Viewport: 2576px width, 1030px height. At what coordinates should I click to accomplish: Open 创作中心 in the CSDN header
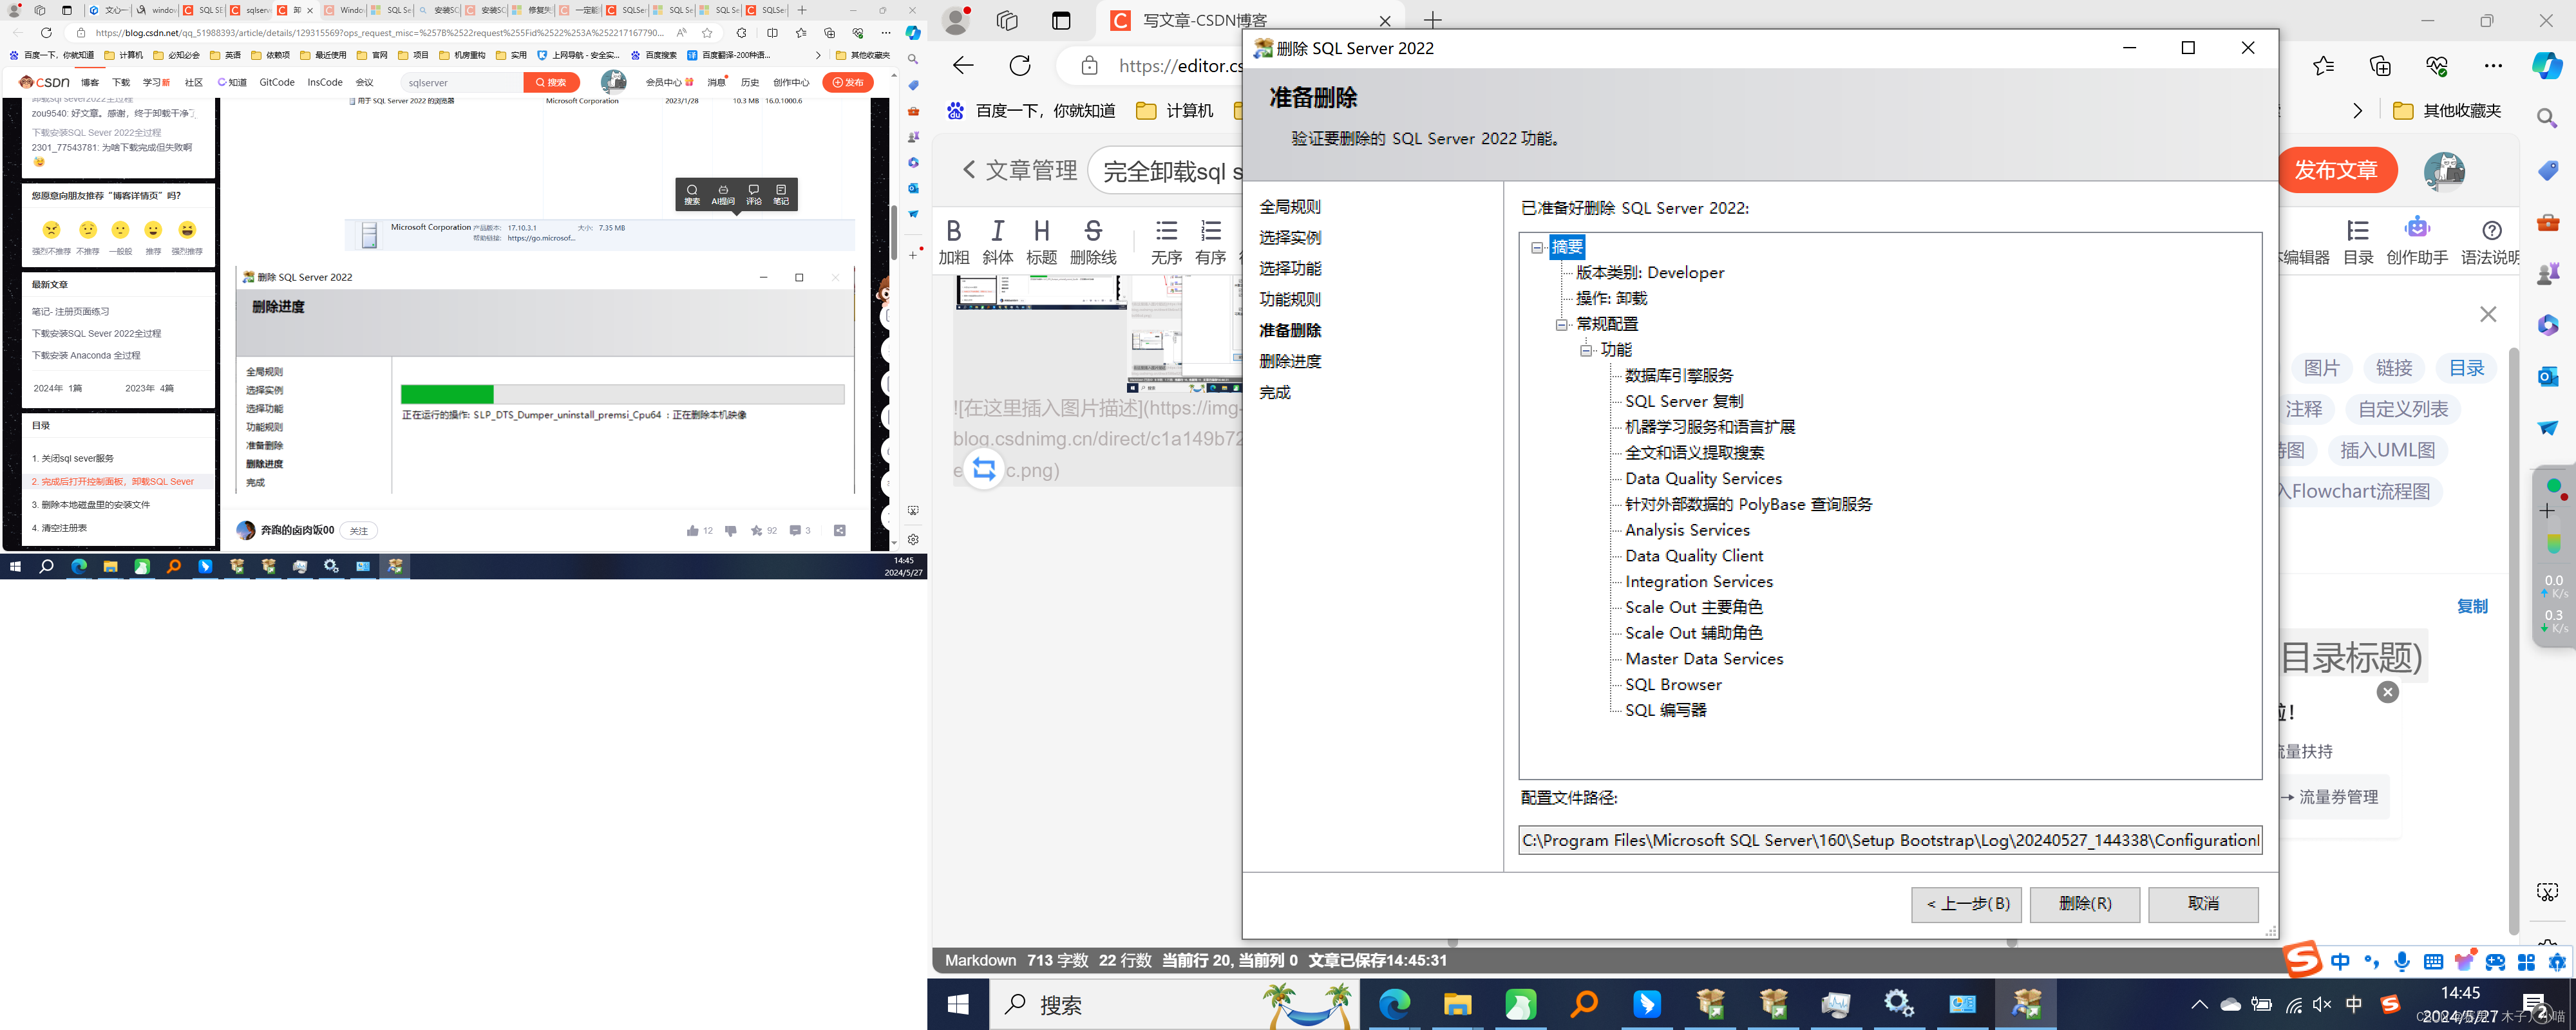791,83
